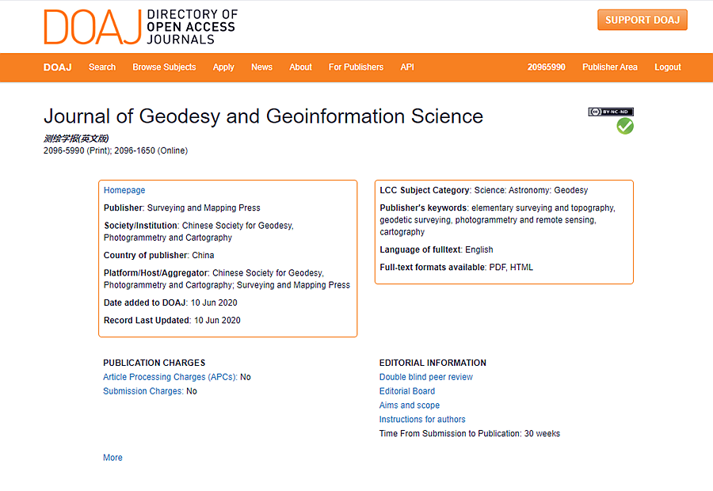
Task: Open the API menu link
Action: tap(407, 67)
